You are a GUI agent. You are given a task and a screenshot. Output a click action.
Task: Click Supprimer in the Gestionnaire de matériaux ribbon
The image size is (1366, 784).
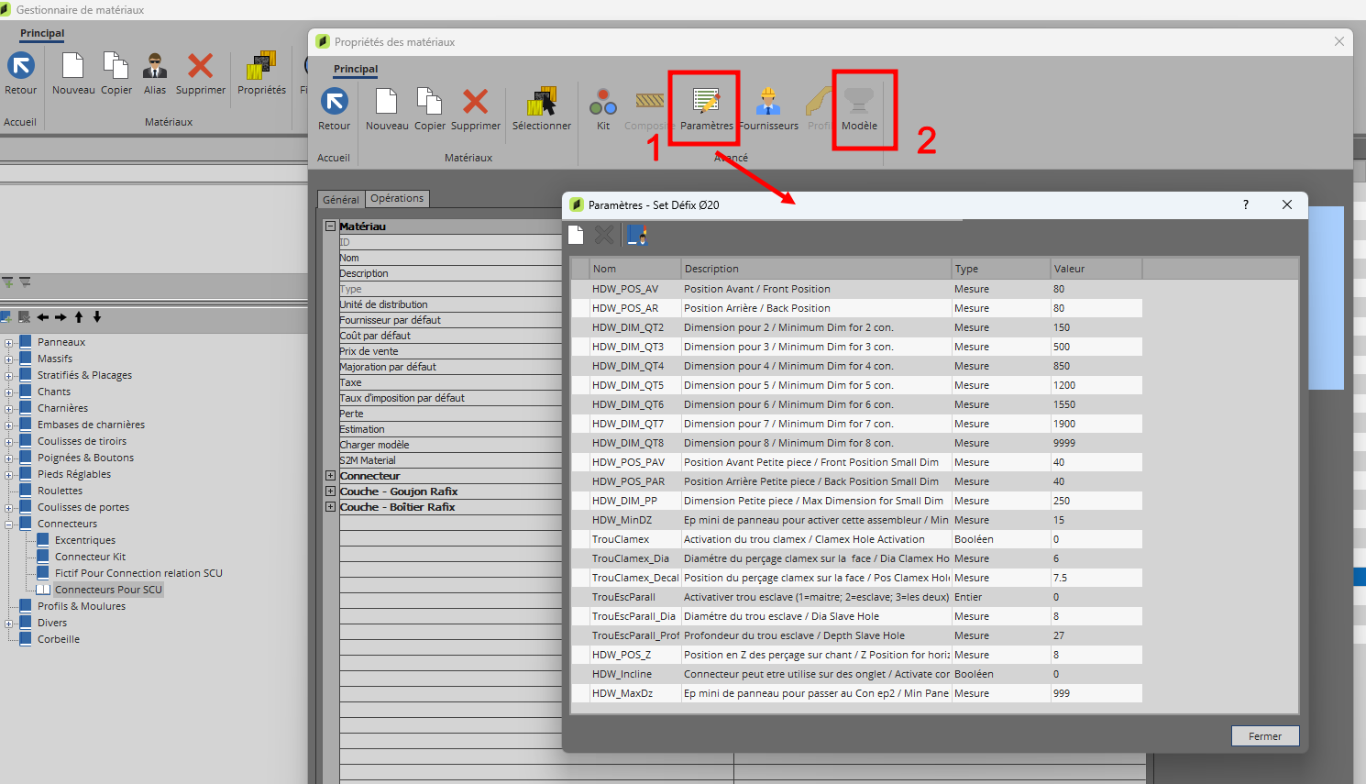[201, 74]
